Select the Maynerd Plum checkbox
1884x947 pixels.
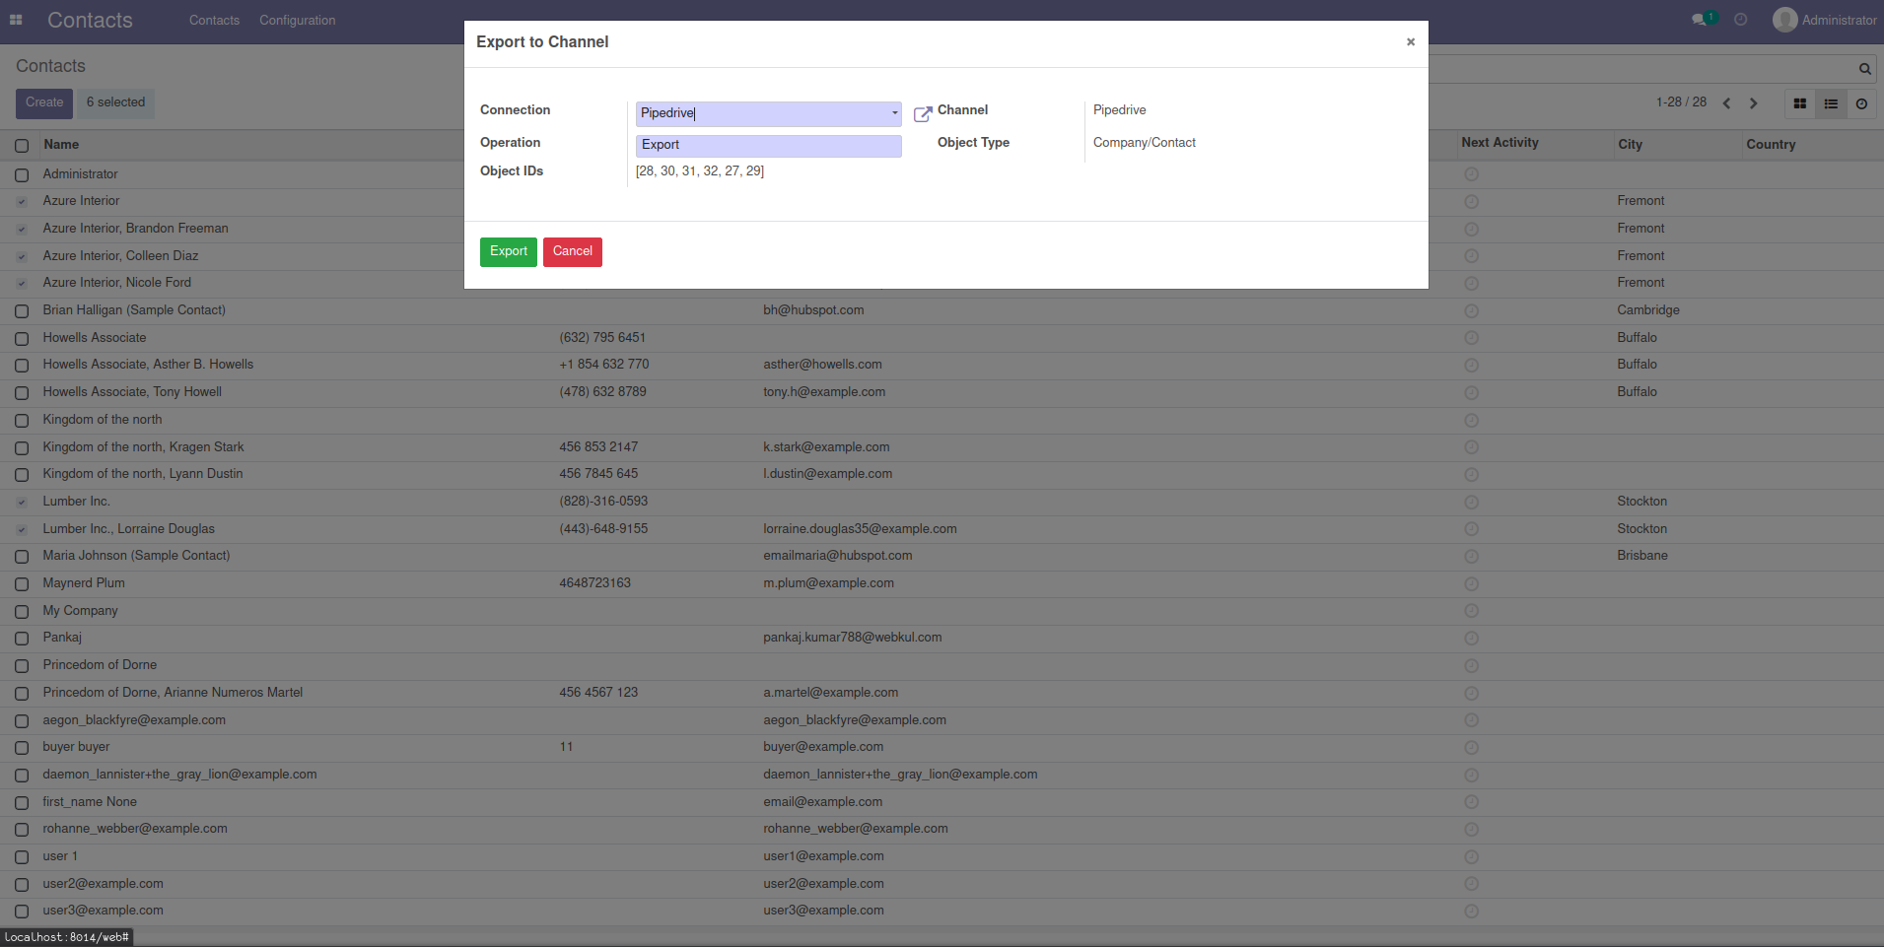pyautogui.click(x=22, y=584)
